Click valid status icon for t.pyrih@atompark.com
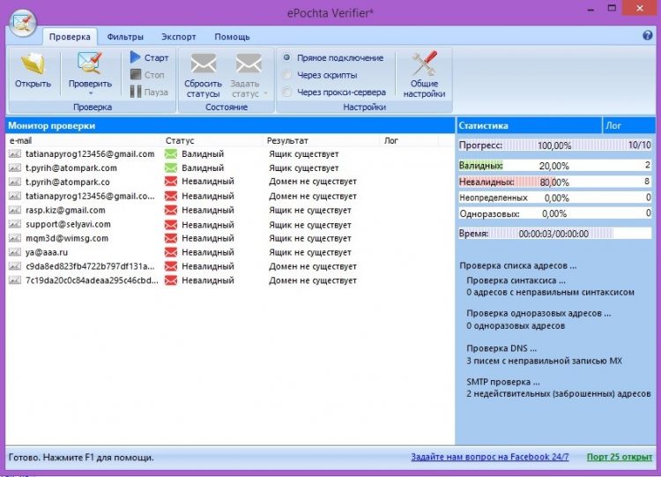Viewport: 661px width, 477px height. click(171, 168)
